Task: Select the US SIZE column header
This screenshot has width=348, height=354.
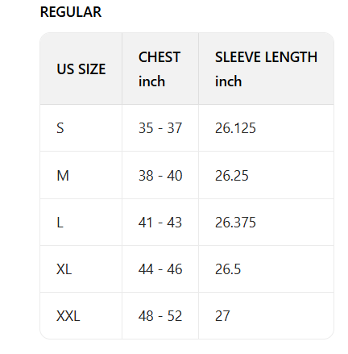Action: coord(81,69)
